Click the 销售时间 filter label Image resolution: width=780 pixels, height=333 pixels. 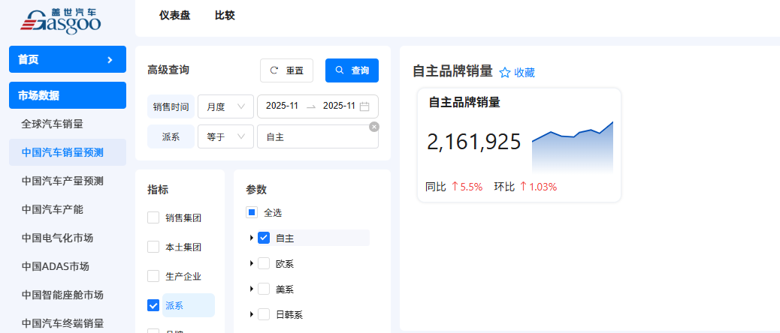click(171, 106)
